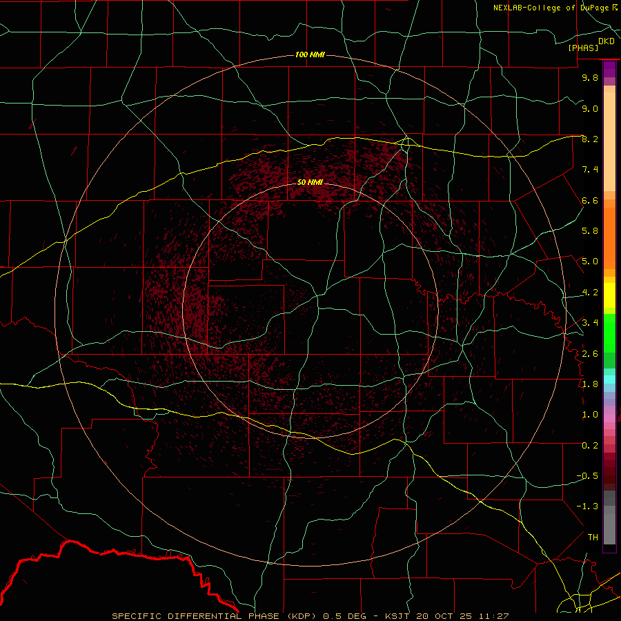
Task: Select the -1.3 scale value
Action: point(587,506)
